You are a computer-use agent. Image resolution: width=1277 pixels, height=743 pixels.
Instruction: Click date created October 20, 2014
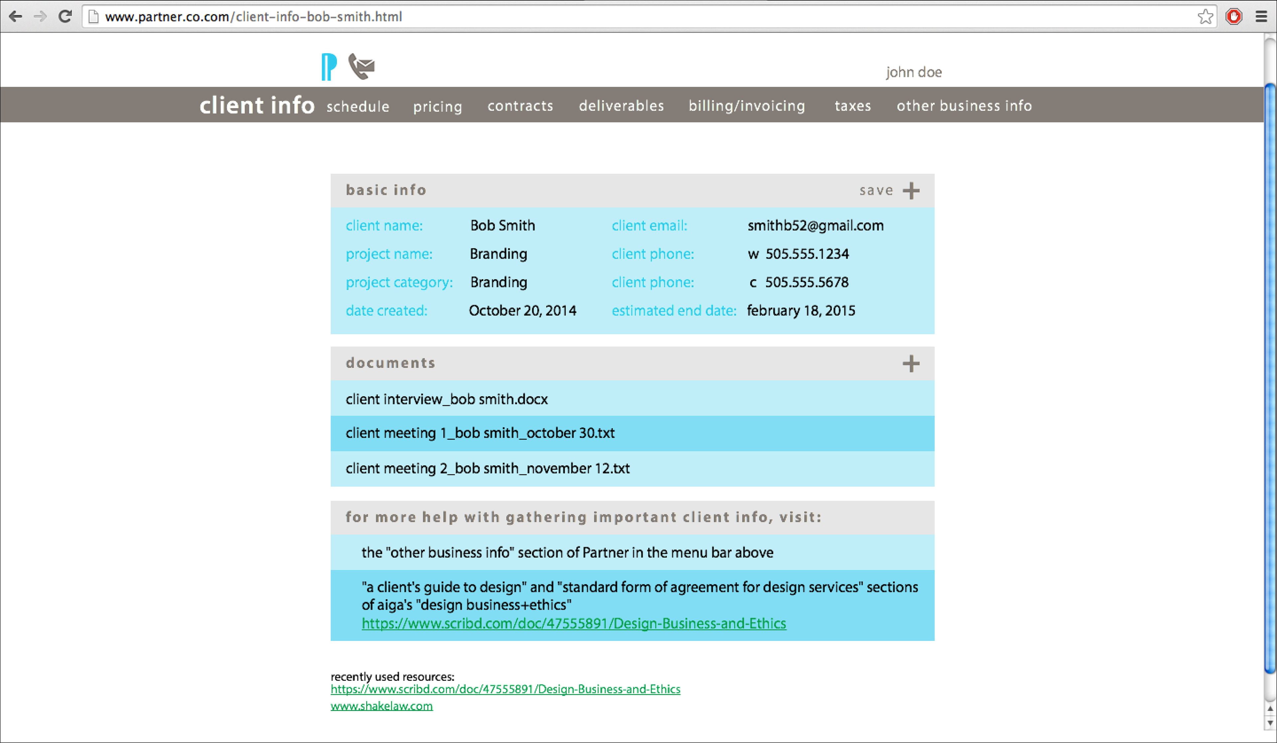coord(522,310)
